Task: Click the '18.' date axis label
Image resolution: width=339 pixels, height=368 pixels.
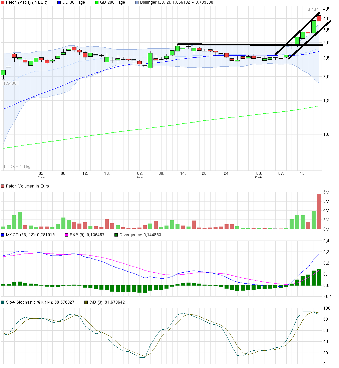Action: (x=107, y=173)
